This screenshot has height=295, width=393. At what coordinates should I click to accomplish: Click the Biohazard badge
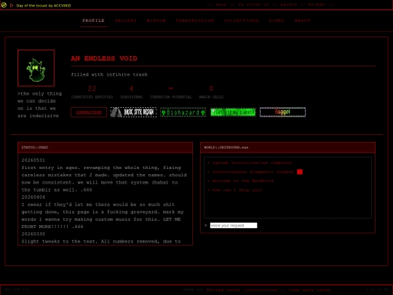tap(183, 112)
